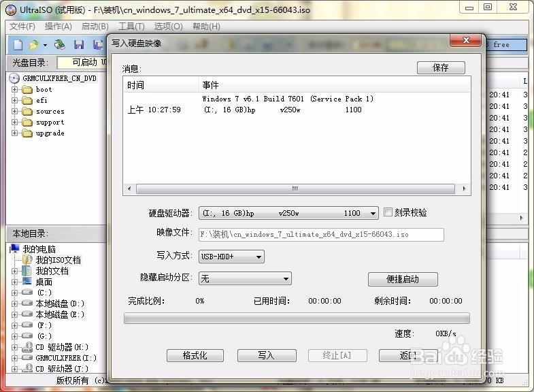
Task: Click the 格式化 button
Action: pos(195,355)
